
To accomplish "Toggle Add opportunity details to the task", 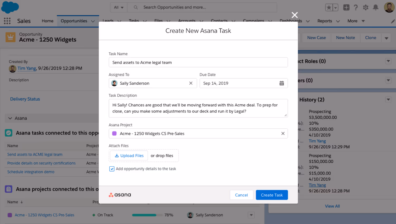I will [112, 169].
